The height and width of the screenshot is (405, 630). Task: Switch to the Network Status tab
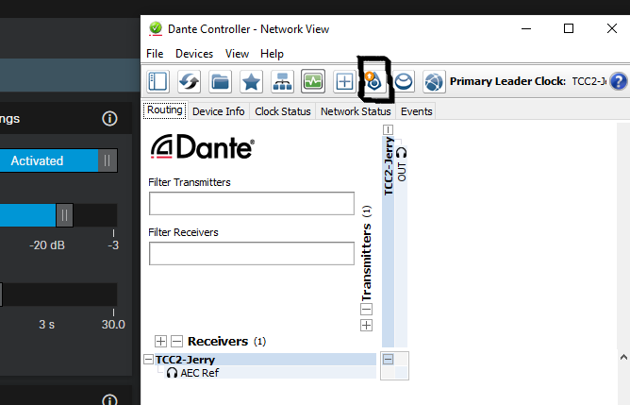pos(356,111)
